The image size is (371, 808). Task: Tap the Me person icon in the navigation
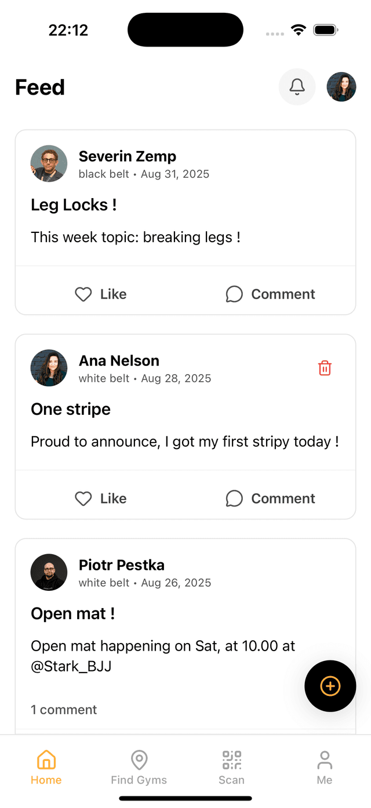pyautogui.click(x=324, y=760)
